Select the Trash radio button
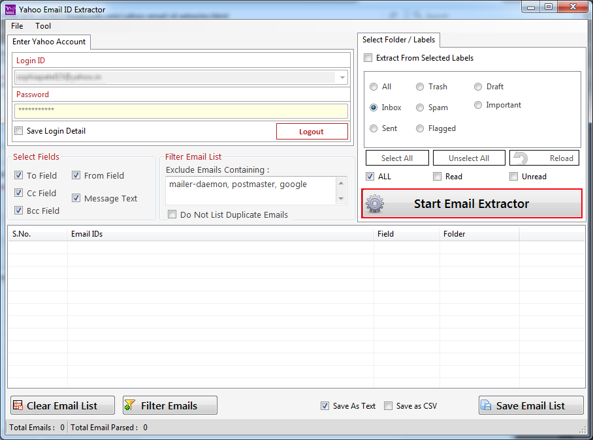This screenshot has width=593, height=440. (420, 87)
